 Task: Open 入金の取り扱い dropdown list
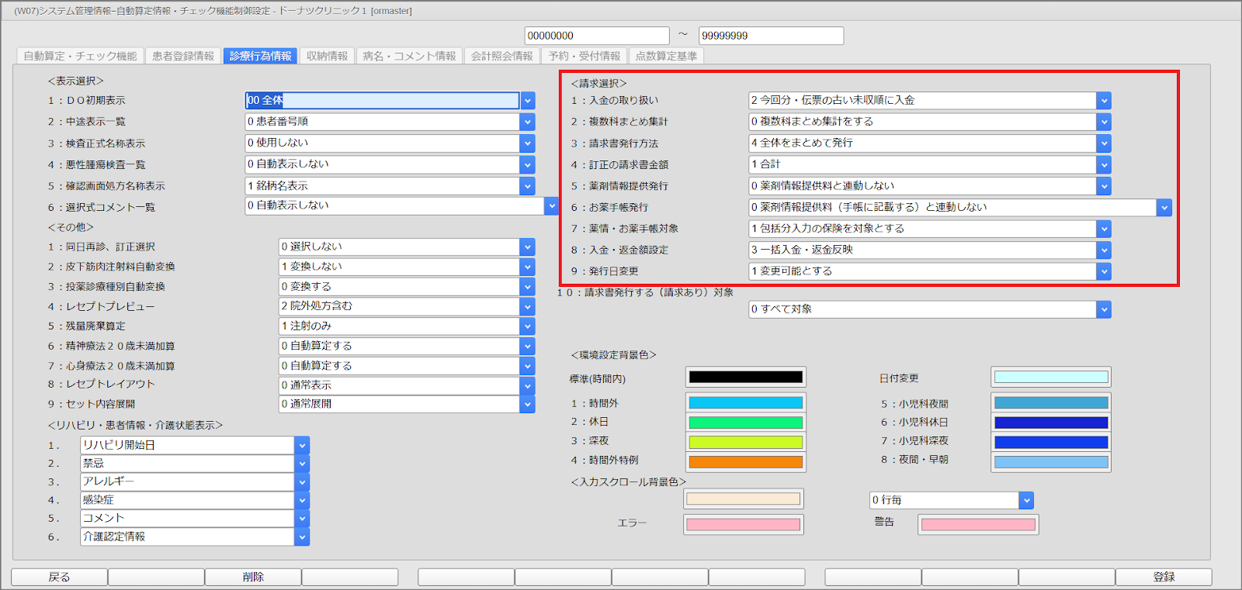tap(1104, 101)
